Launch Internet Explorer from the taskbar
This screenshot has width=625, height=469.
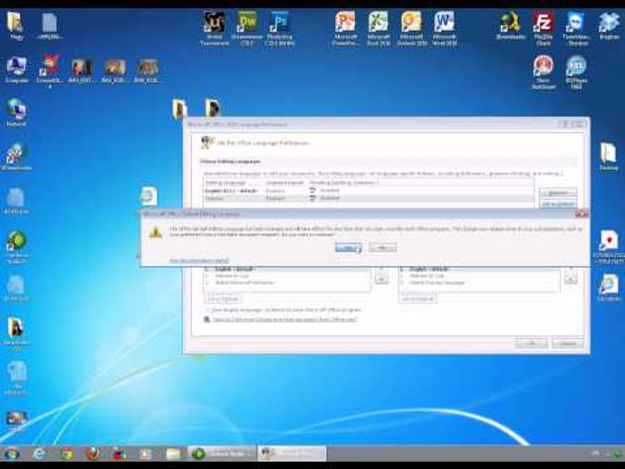39,454
